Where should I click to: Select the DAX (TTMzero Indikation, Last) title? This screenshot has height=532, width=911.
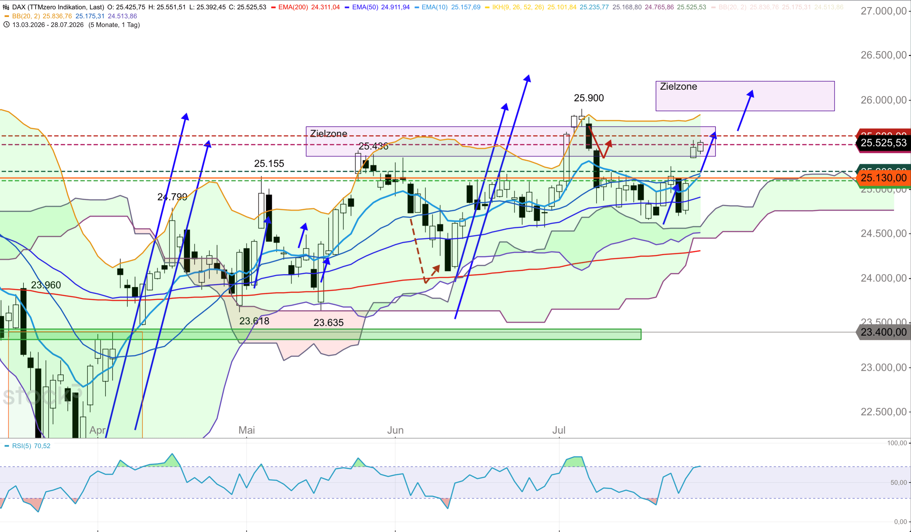(58, 7)
